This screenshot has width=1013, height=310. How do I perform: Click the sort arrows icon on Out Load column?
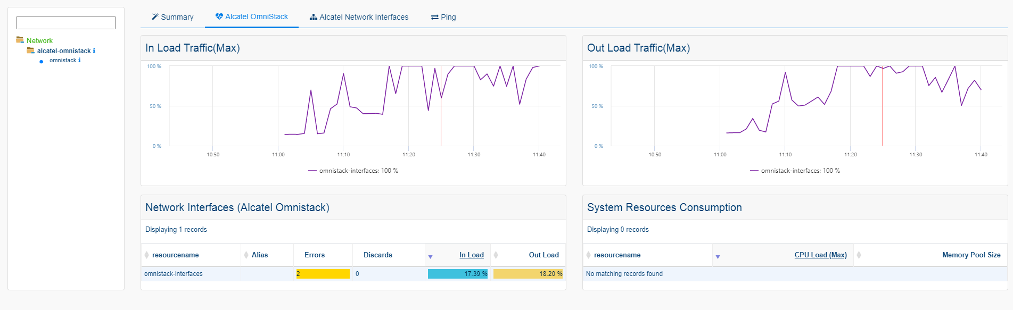click(496, 255)
